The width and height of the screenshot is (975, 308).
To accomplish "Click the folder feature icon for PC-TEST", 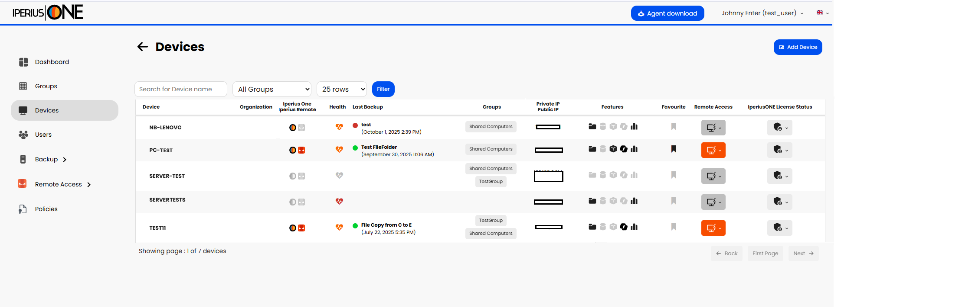I will (592, 149).
